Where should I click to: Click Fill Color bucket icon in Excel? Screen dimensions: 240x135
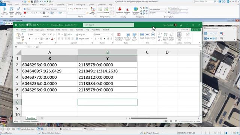coord(47,39)
